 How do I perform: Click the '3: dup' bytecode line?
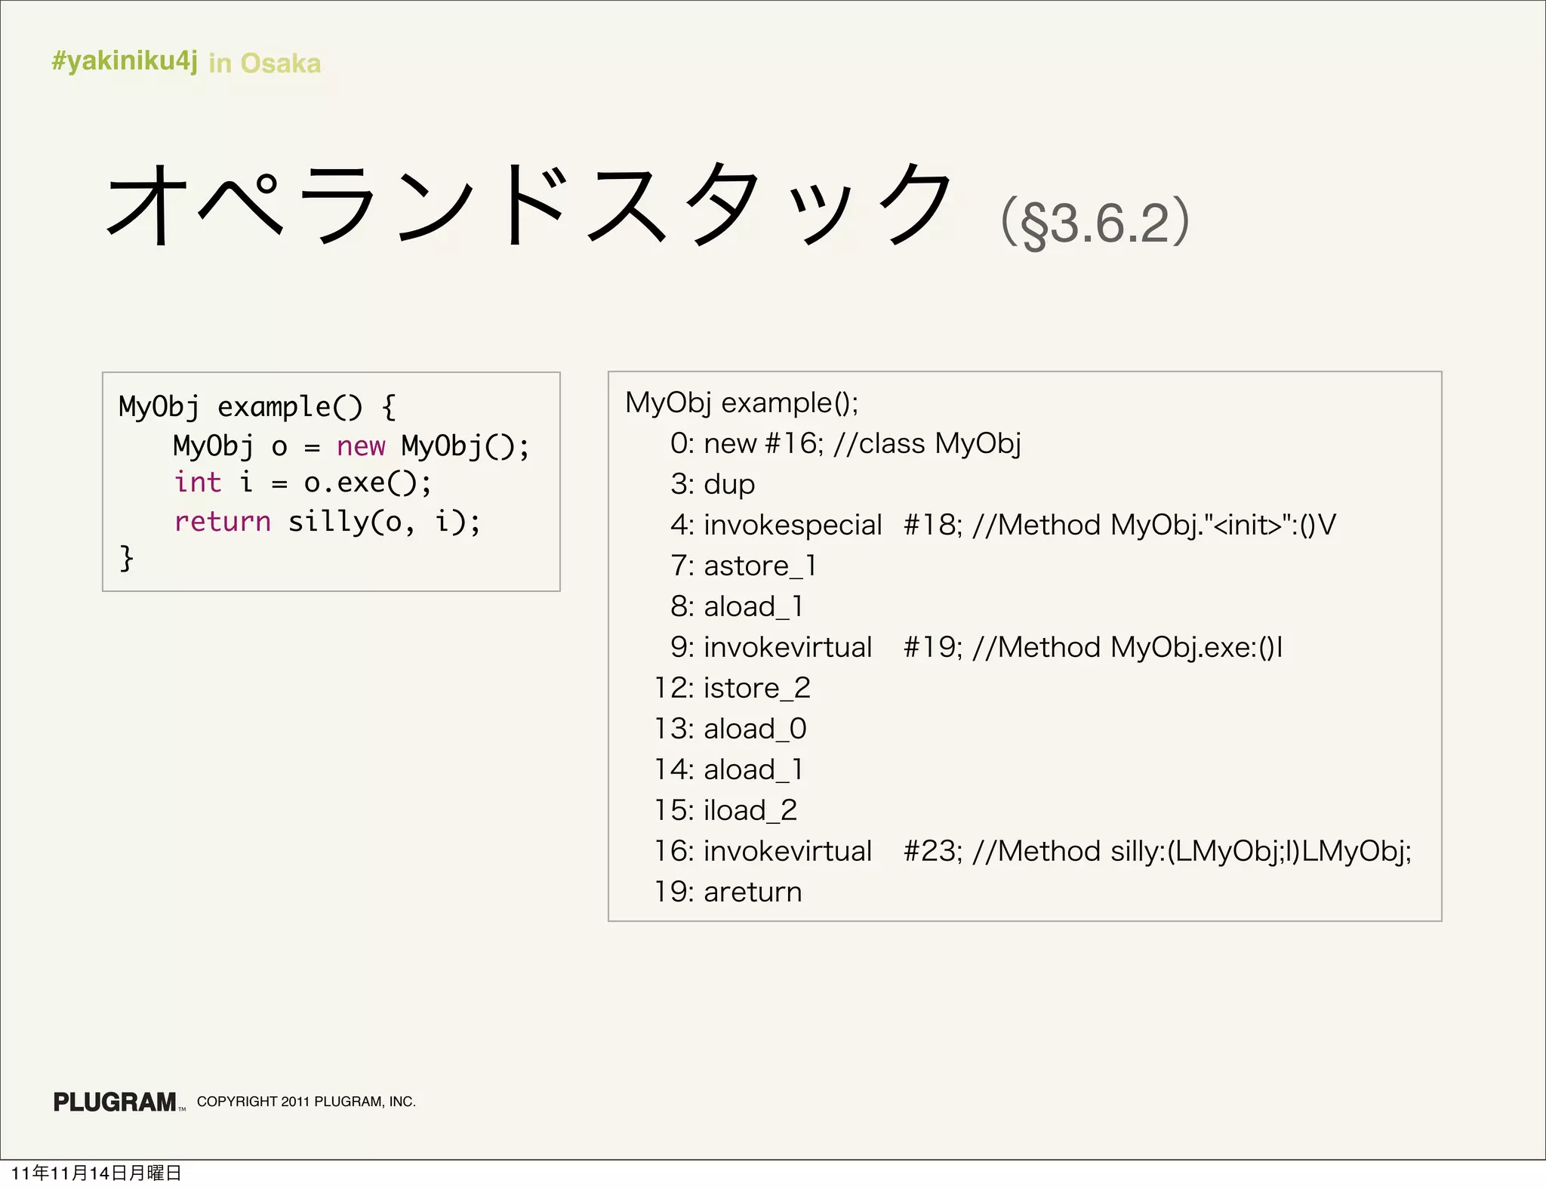coord(713,484)
